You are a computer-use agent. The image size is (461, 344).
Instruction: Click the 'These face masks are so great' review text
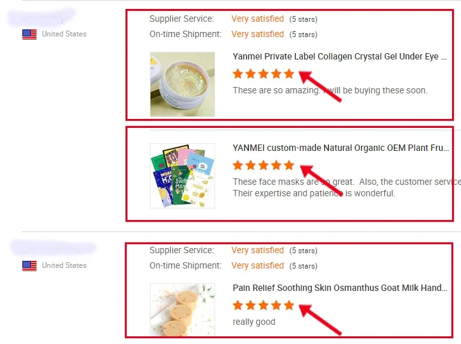(346, 187)
